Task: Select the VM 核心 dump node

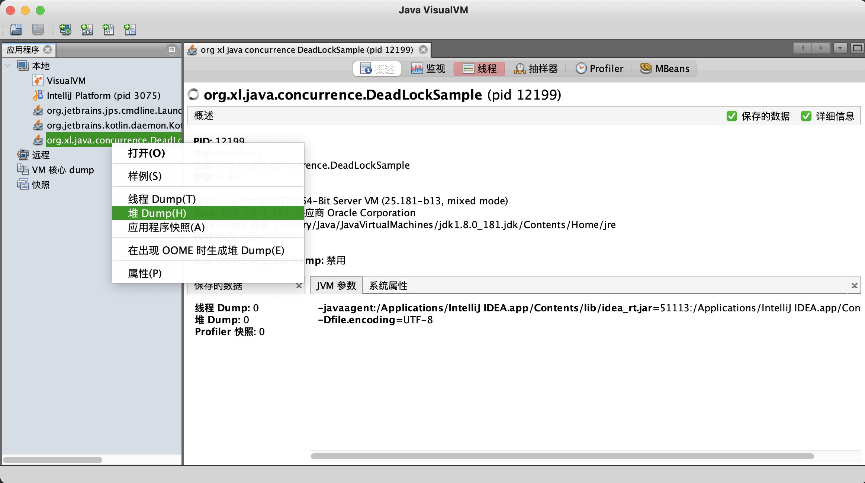Action: tap(63, 170)
